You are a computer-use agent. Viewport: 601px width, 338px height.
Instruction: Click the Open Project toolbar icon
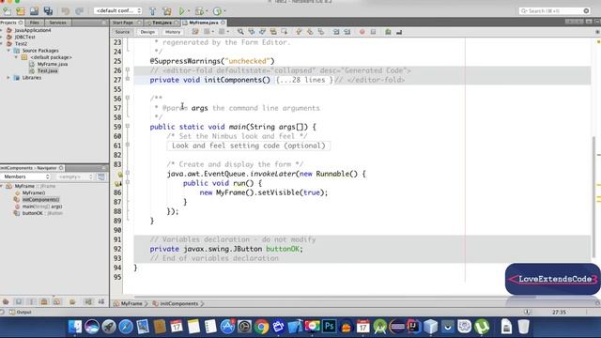[34, 11]
